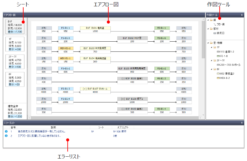Collapse the 室・機器 tree folder
Image resolution: width=247 pixels, height=161 pixels.
tap(208, 43)
